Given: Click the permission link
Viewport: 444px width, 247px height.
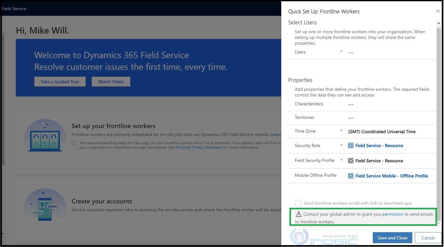Looking at the screenshot, I should [x=393, y=214].
